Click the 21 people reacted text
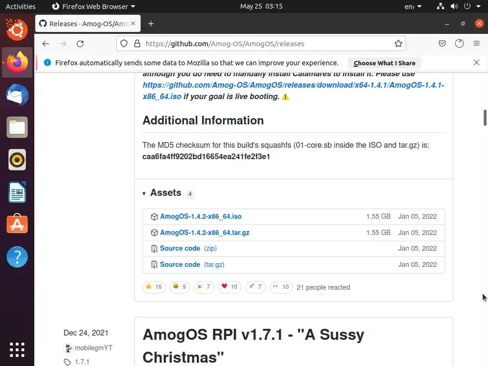The height and width of the screenshot is (366, 488). [323, 287]
